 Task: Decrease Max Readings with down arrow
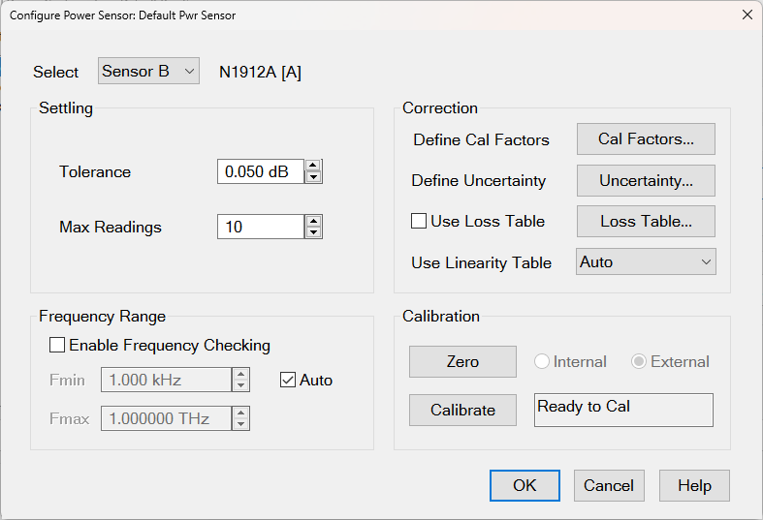pyautogui.click(x=313, y=232)
